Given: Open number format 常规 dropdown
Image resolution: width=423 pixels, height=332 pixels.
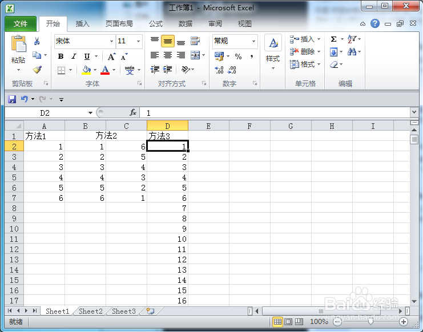Looking at the screenshot, I should 253,41.
